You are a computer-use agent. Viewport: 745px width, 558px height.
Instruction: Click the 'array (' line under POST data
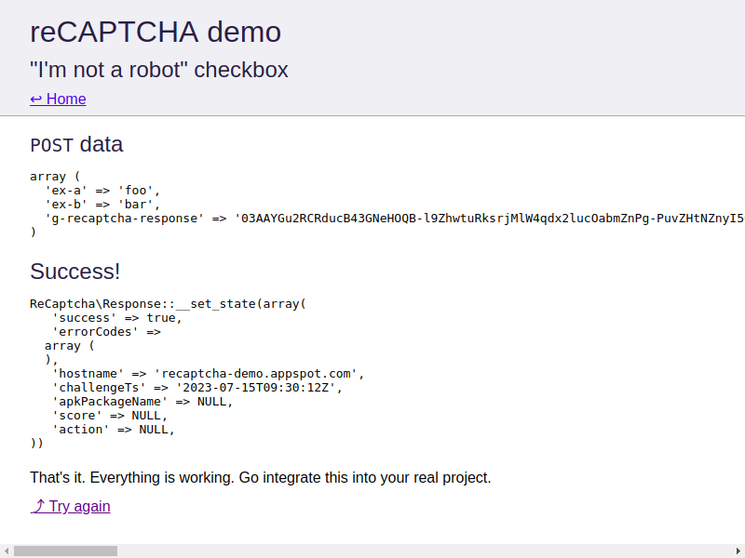(x=55, y=177)
